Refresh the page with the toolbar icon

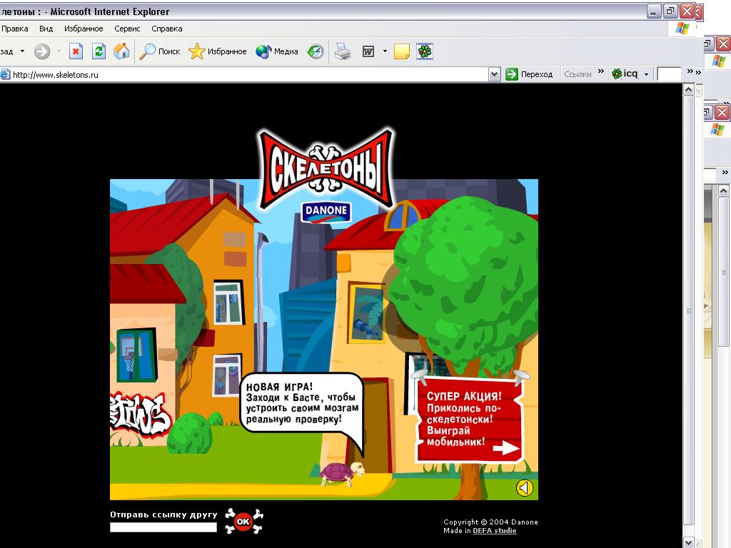pyautogui.click(x=99, y=51)
